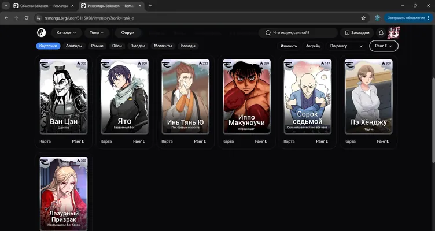
Task: Click the search field Что ищем, семпай?
Action: pos(298,33)
